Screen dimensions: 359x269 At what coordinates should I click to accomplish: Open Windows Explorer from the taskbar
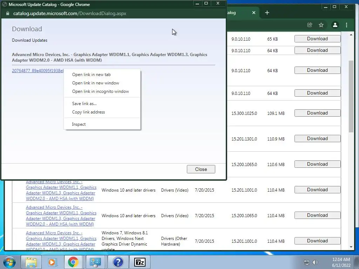[x=31, y=262]
